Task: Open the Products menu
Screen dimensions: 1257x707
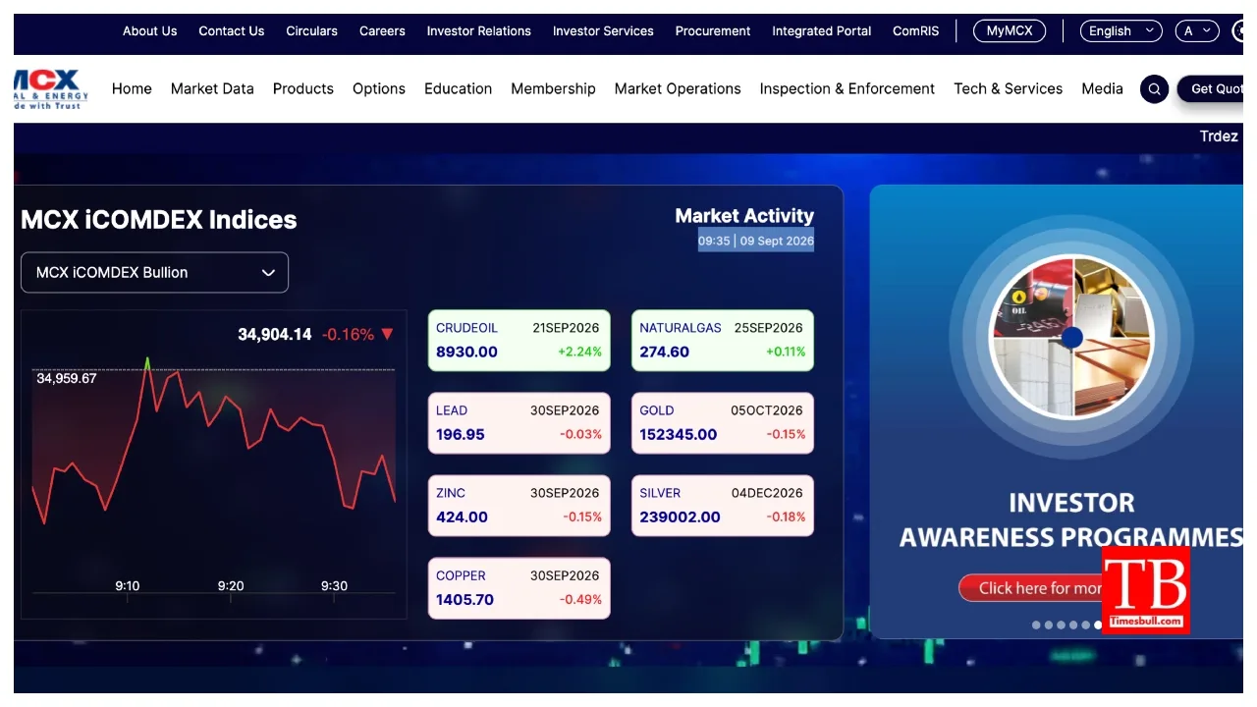Action: tap(303, 88)
